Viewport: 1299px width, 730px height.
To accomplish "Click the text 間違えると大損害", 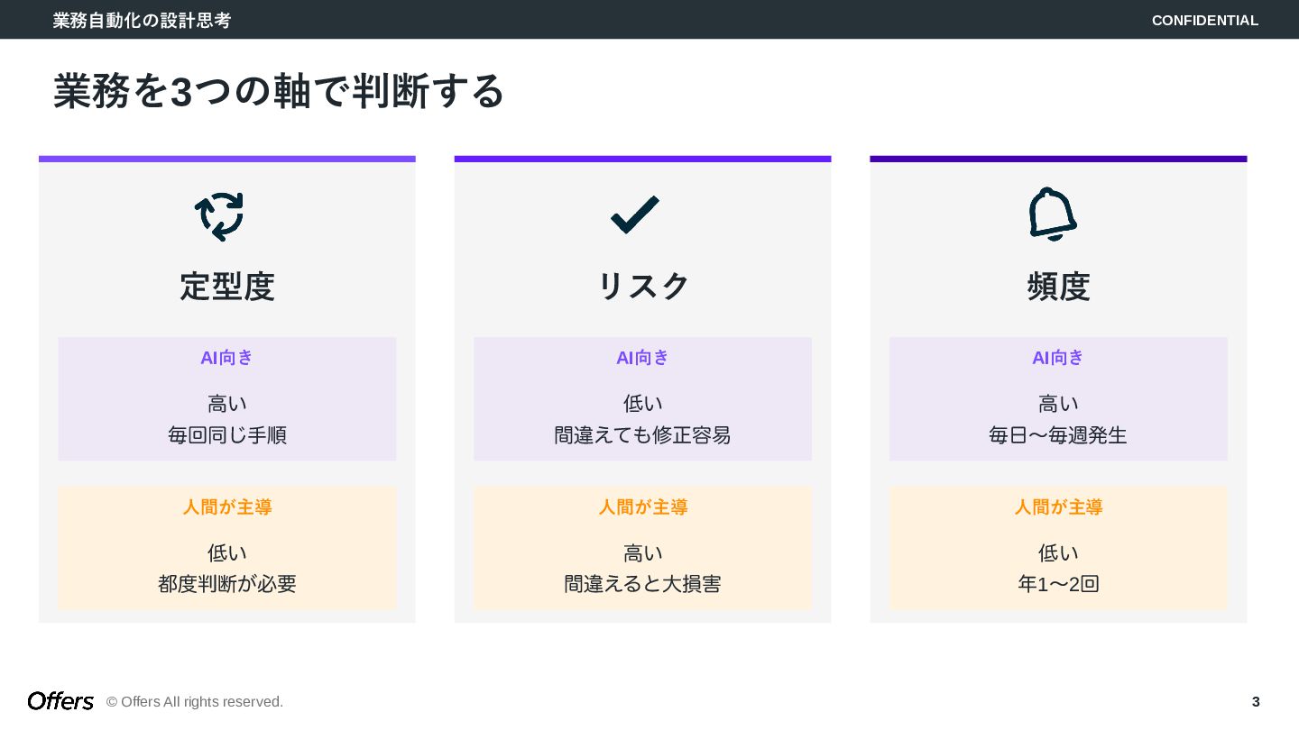I will 643,584.
